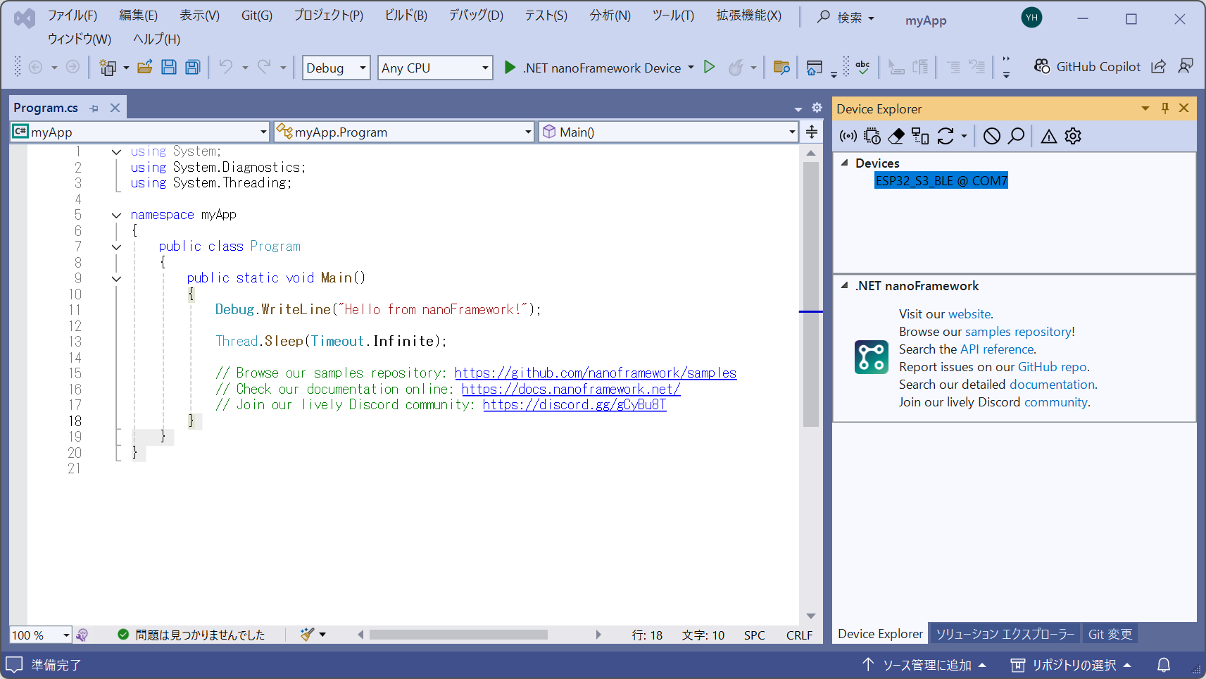Viewport: 1206px width, 679px height.
Task: Switch to the Git 変更 tab
Action: point(1110,634)
